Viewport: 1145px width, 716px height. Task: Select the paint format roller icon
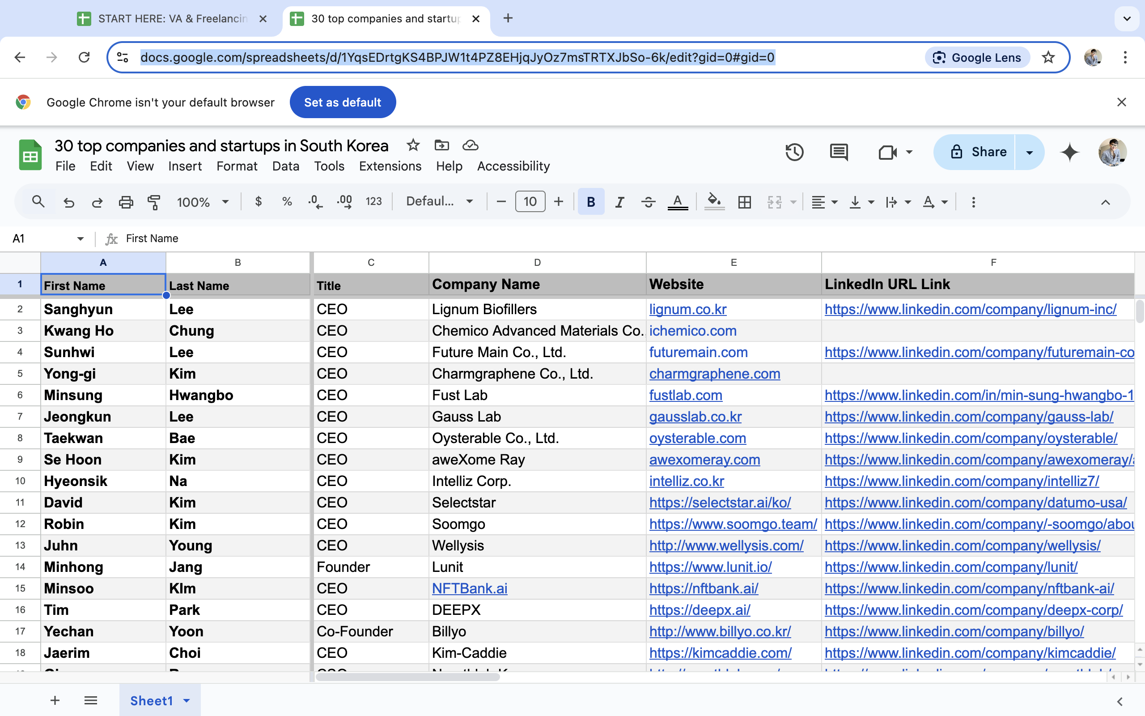click(x=154, y=202)
